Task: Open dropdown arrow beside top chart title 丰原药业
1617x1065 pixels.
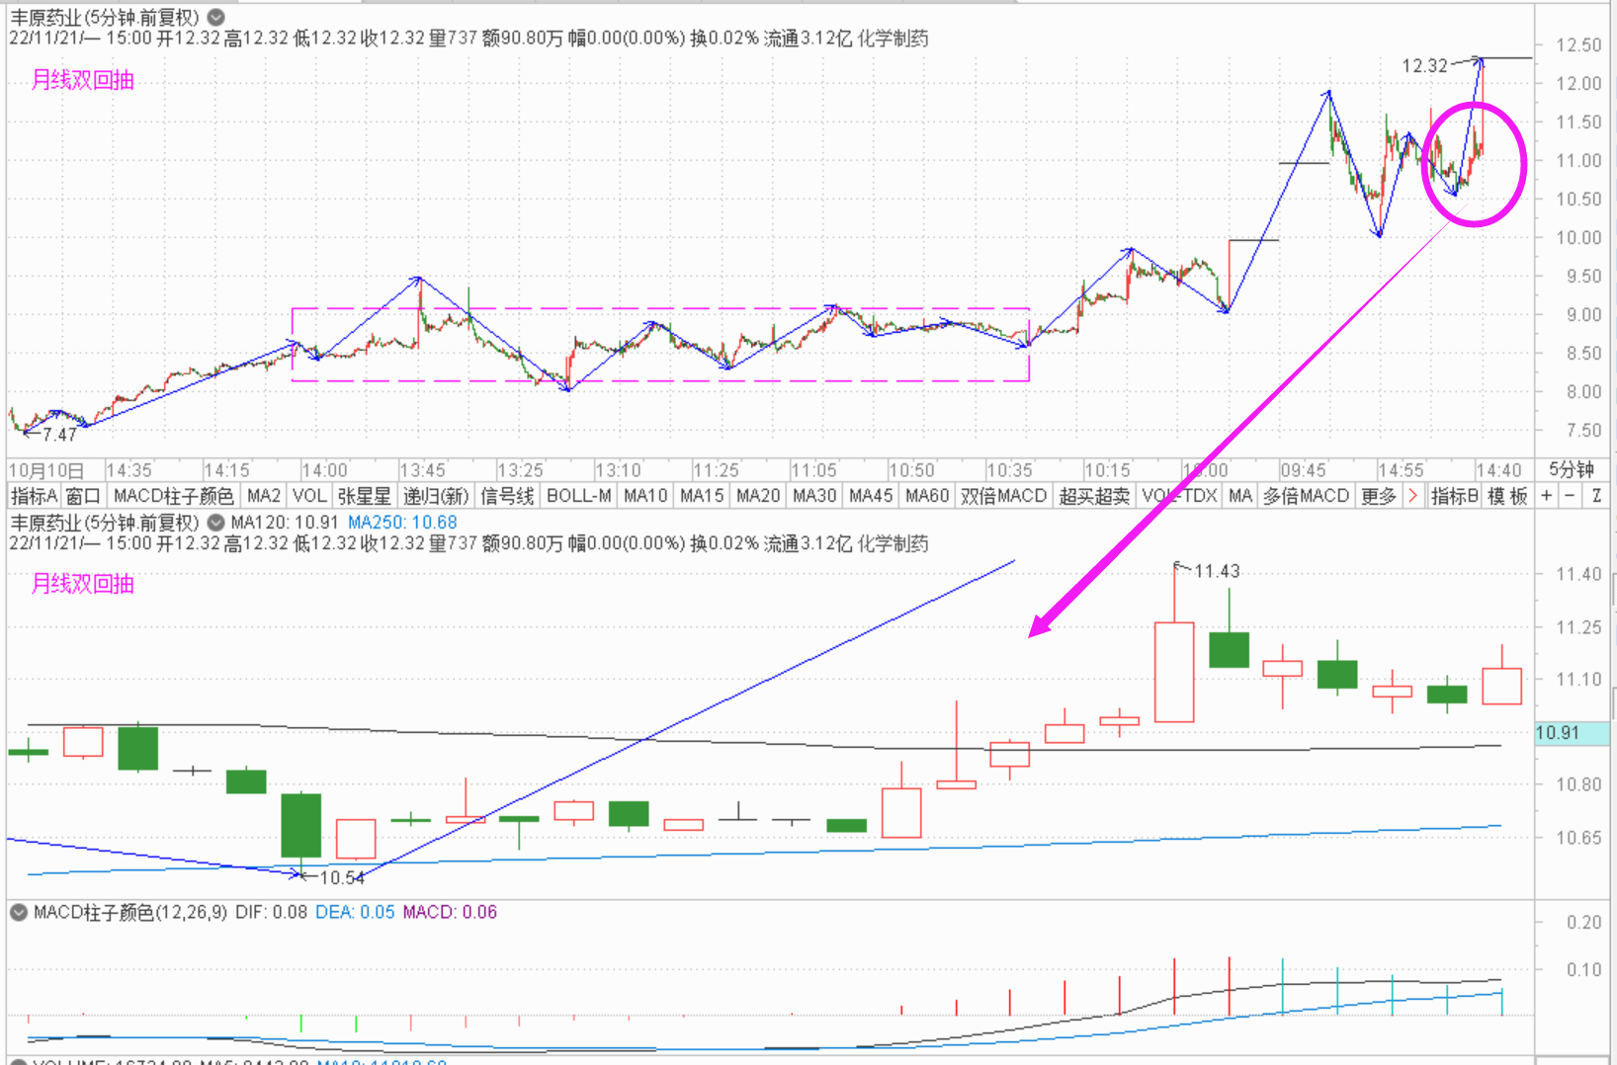Action: (216, 17)
